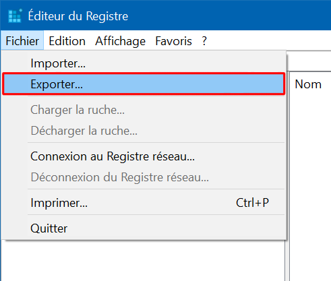Click the vertical splitter left of Nom column
Image resolution: width=331 pixels, height=281 pixels.
pos(287,175)
